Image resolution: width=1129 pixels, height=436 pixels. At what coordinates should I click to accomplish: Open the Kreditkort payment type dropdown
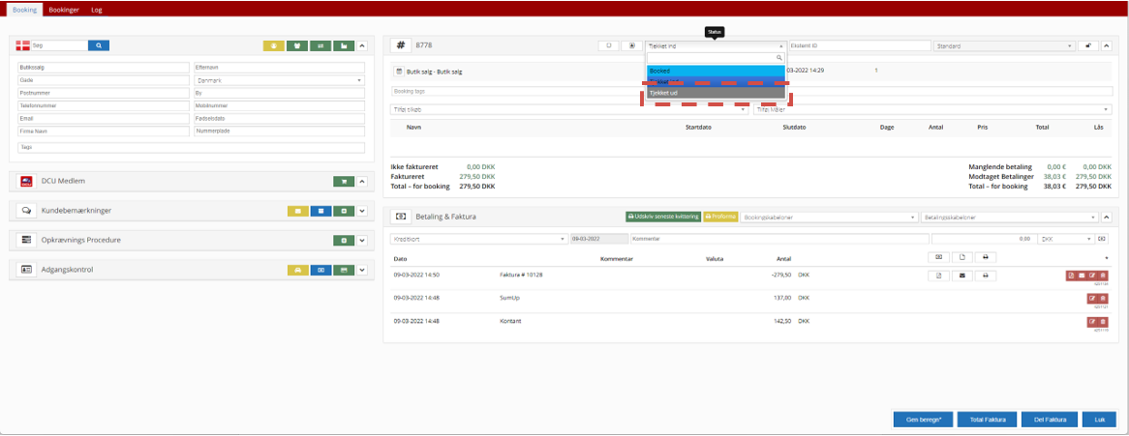[477, 238]
